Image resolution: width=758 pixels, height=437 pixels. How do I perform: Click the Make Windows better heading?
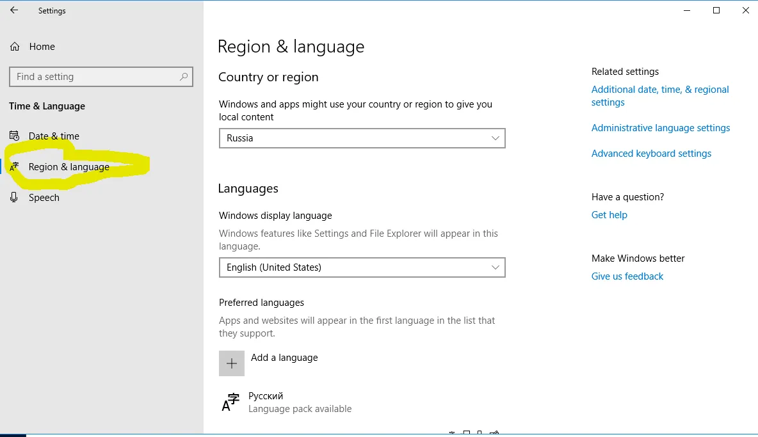[638, 258]
